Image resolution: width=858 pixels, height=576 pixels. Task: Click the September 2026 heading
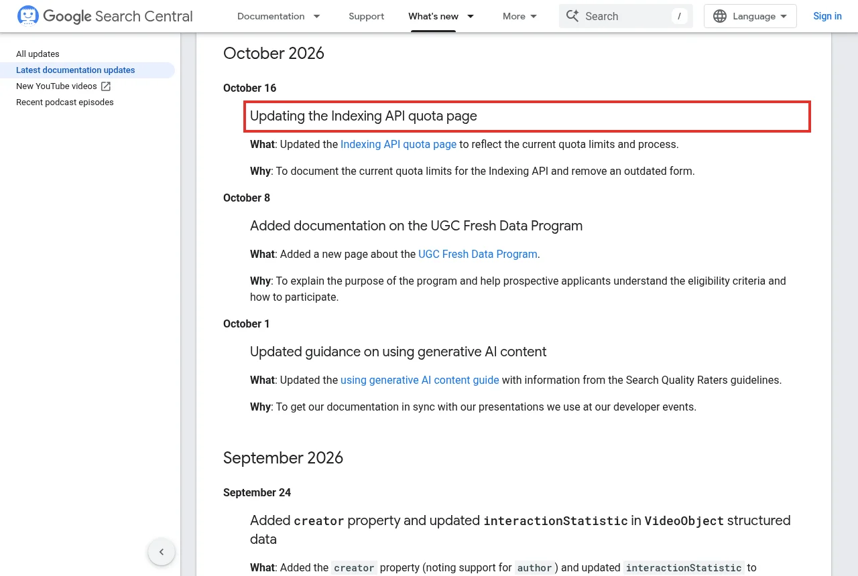click(283, 458)
